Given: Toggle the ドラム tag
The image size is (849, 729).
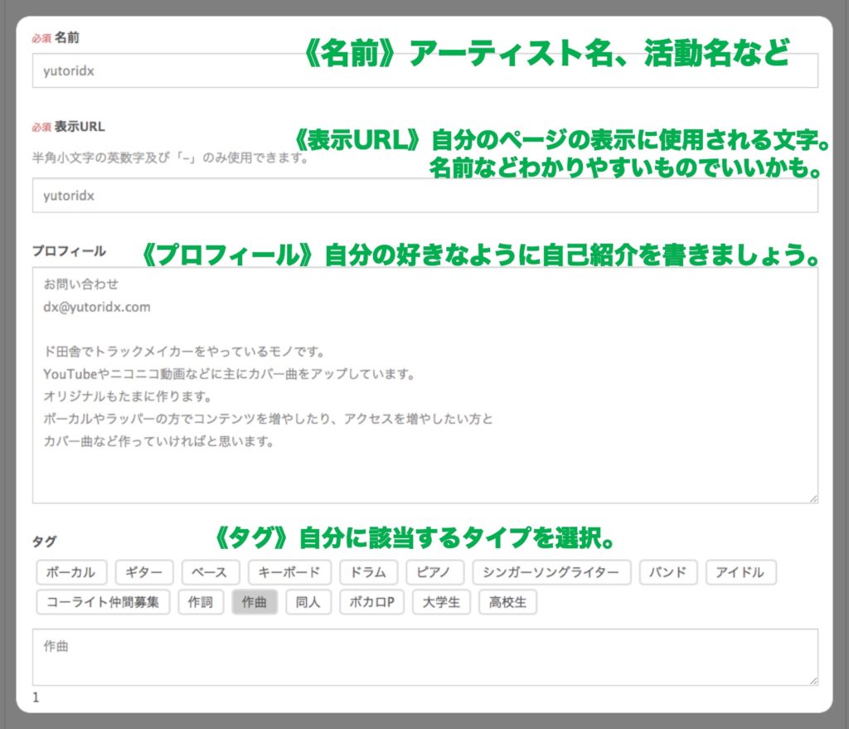Looking at the screenshot, I should click(x=368, y=572).
